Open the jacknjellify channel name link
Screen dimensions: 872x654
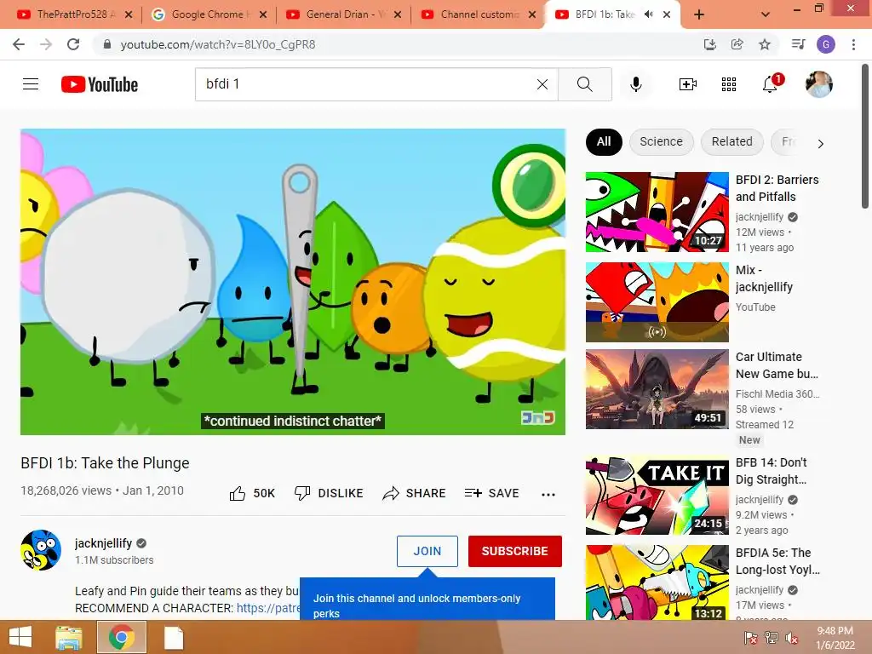click(103, 543)
